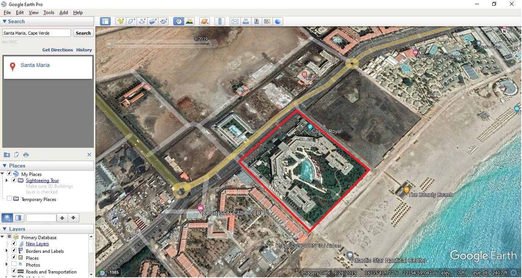Open the Tools menu

49,13
